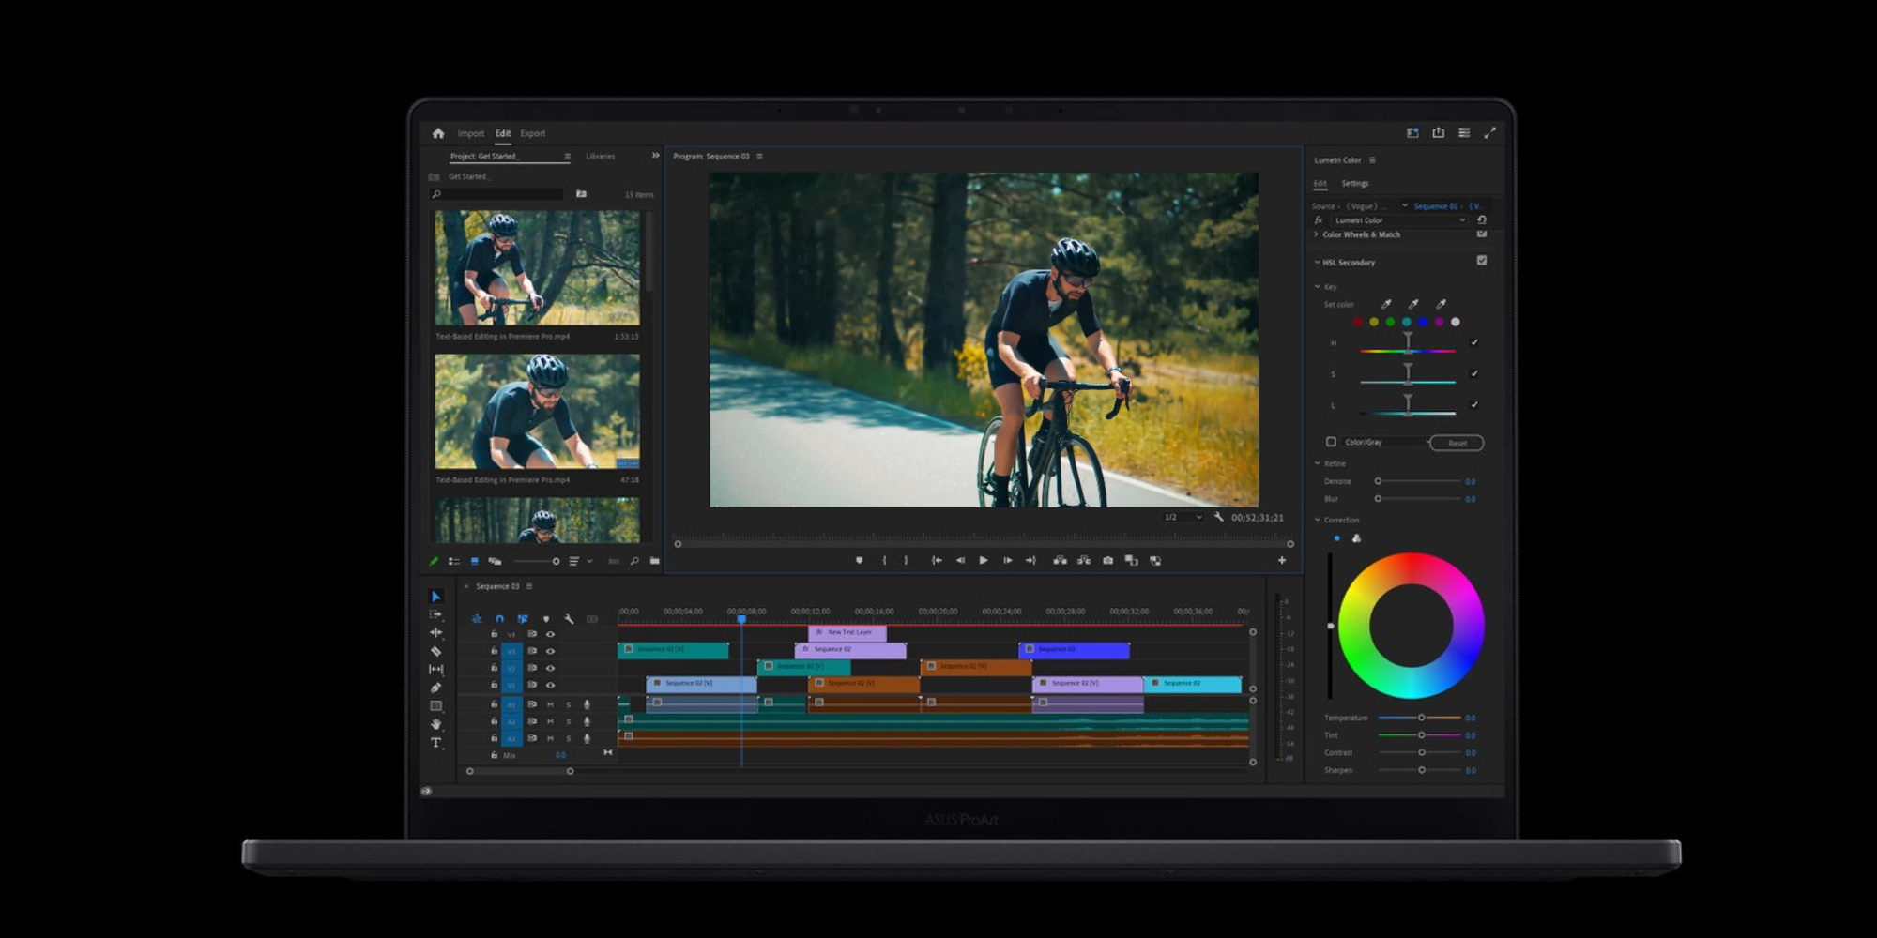Switch to the Export tab
The image size is (1877, 938).
pos(532,133)
